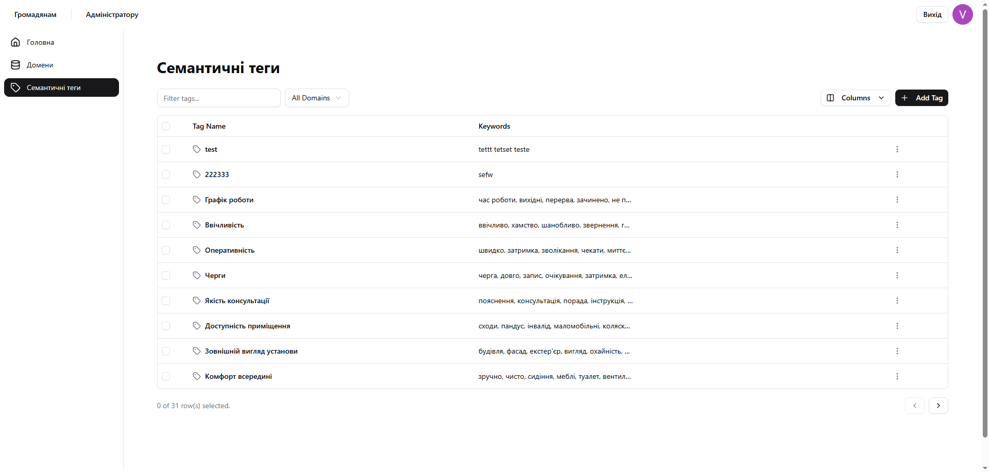Viewport: 989px width, 473px height.
Task: Focus the Filter tags search field
Action: (x=219, y=98)
